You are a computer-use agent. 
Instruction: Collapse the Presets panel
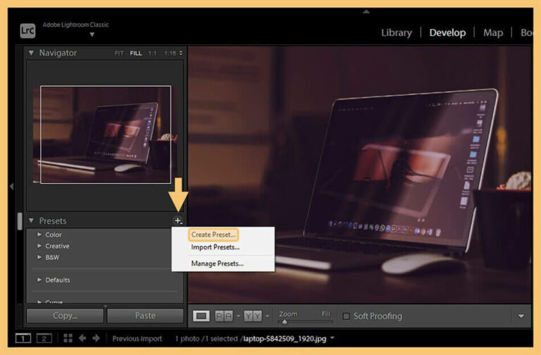click(x=31, y=220)
